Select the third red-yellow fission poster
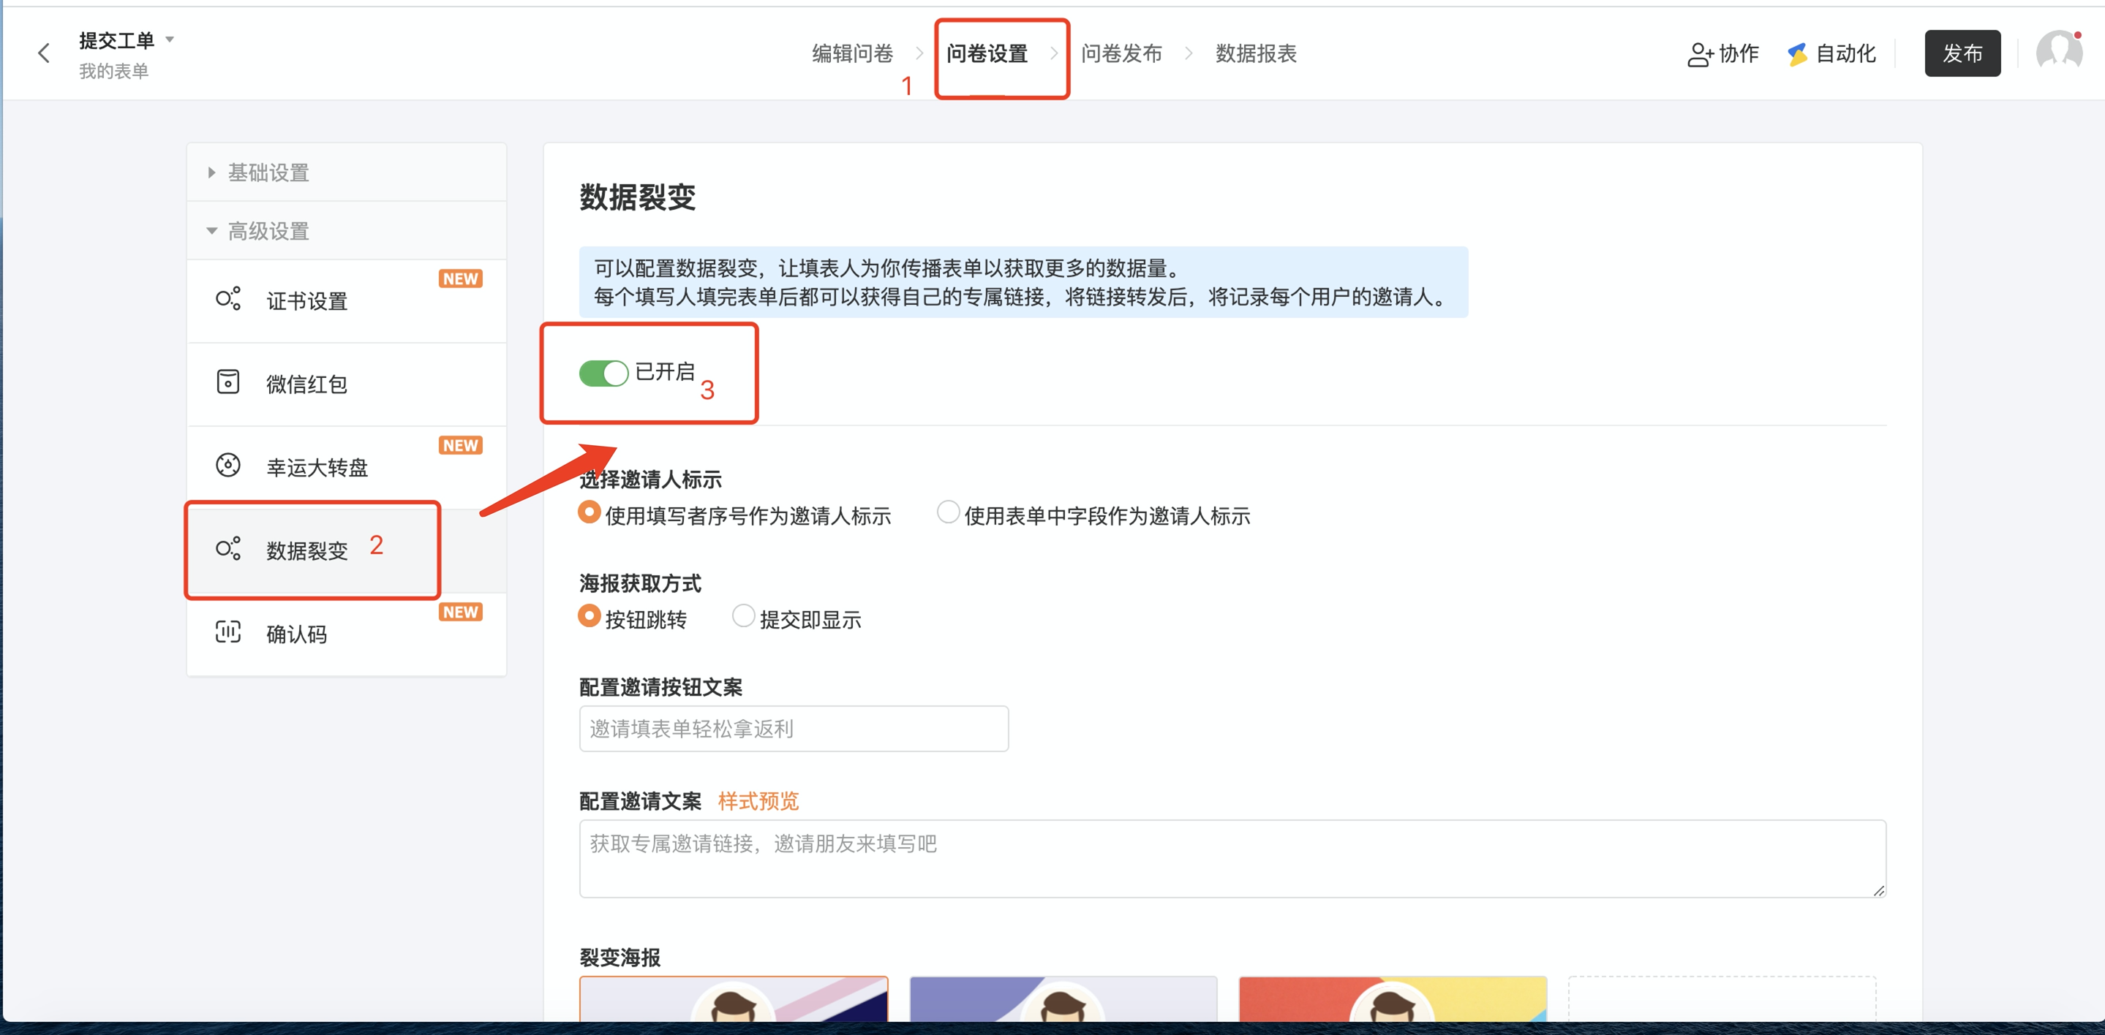 pos(1393,998)
